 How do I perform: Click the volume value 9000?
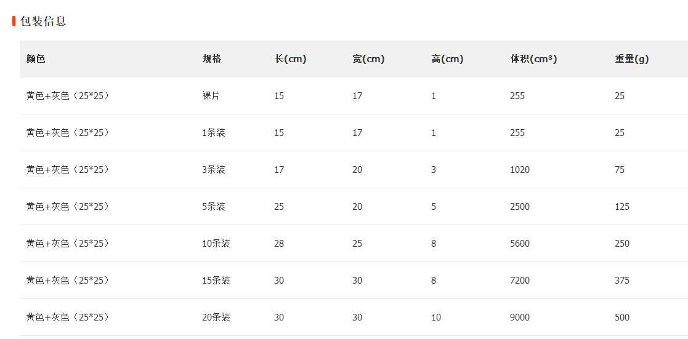point(520,317)
